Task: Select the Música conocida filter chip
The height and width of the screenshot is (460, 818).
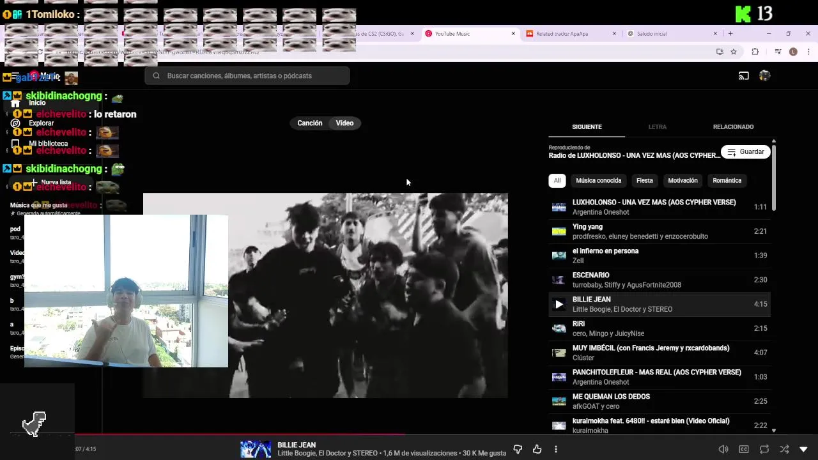Action: tap(599, 181)
